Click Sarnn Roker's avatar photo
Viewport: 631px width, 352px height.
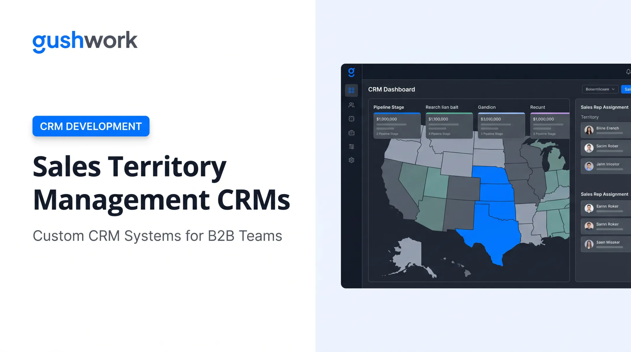589,226
